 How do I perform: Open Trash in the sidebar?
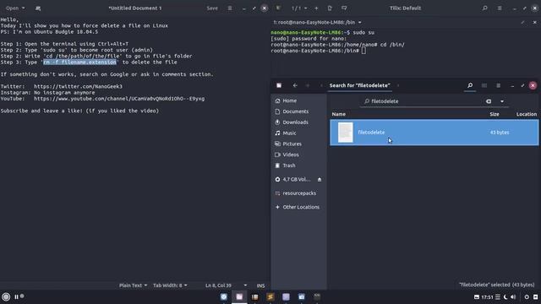(x=298, y=166)
